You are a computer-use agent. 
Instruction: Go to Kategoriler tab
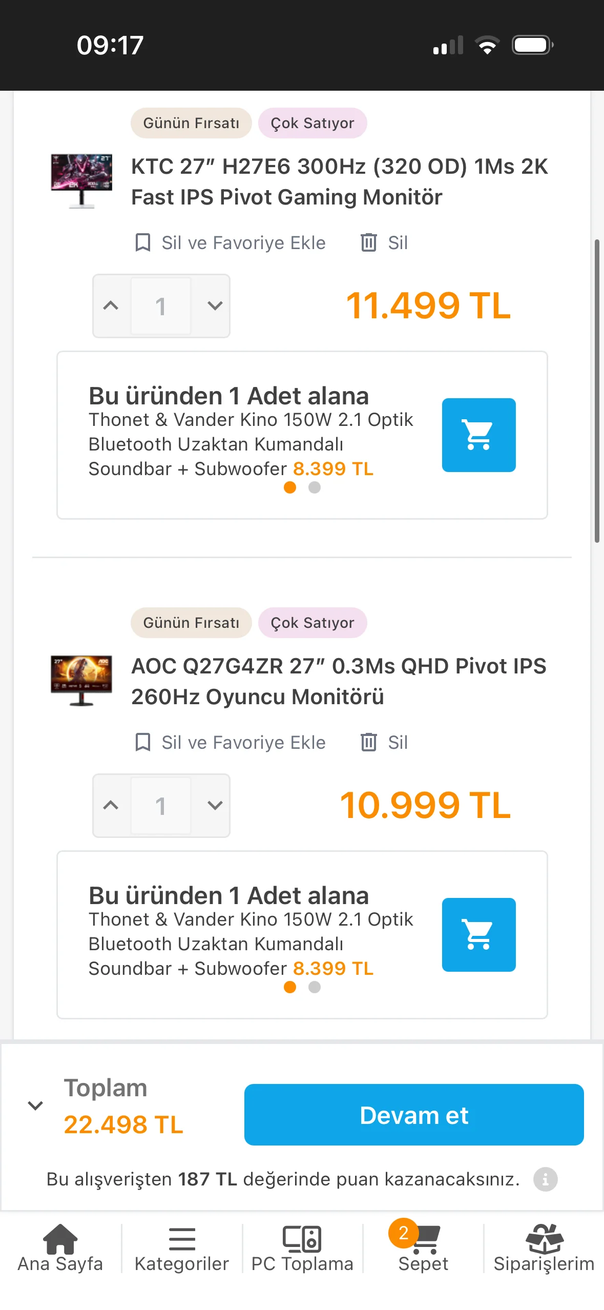(x=182, y=1247)
